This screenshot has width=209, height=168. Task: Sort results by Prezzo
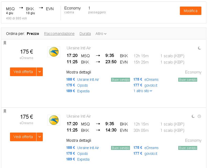pos(33,34)
